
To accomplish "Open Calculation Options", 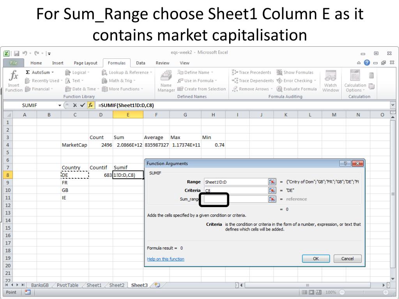I will tap(355, 81).
